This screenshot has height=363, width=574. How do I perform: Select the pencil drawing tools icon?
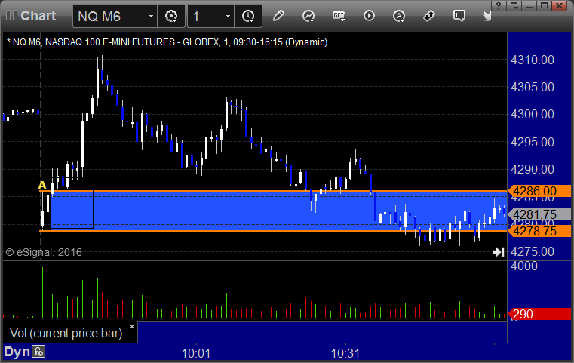coord(278,16)
